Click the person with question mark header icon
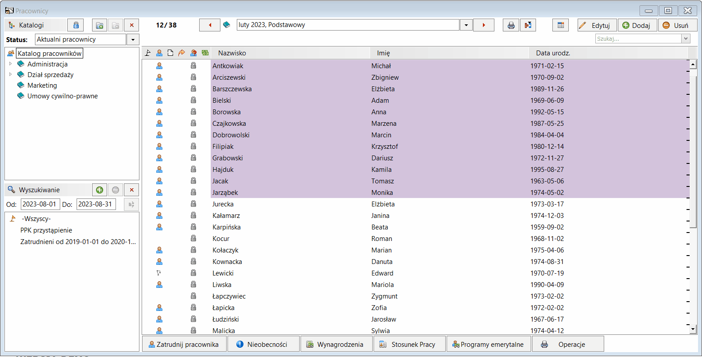Image resolution: width=702 pixels, height=357 pixels. pos(193,53)
